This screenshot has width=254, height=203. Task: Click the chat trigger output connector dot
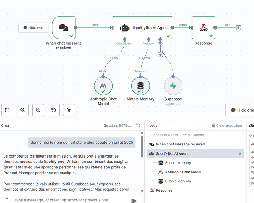point(75,28)
